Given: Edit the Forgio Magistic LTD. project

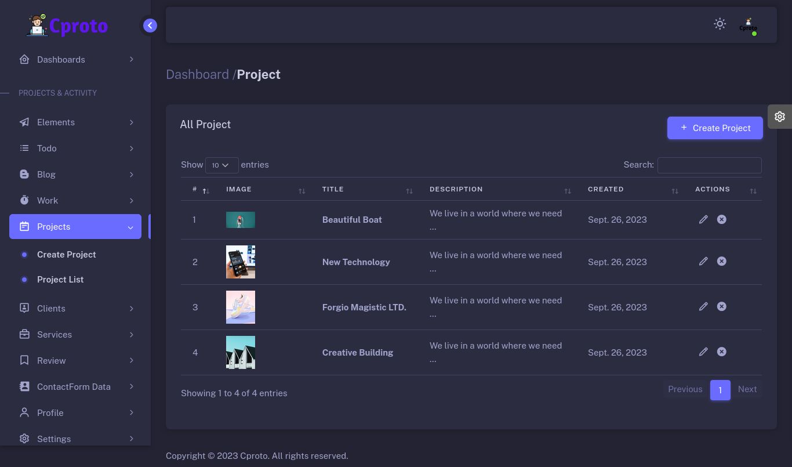Looking at the screenshot, I should coord(703,306).
